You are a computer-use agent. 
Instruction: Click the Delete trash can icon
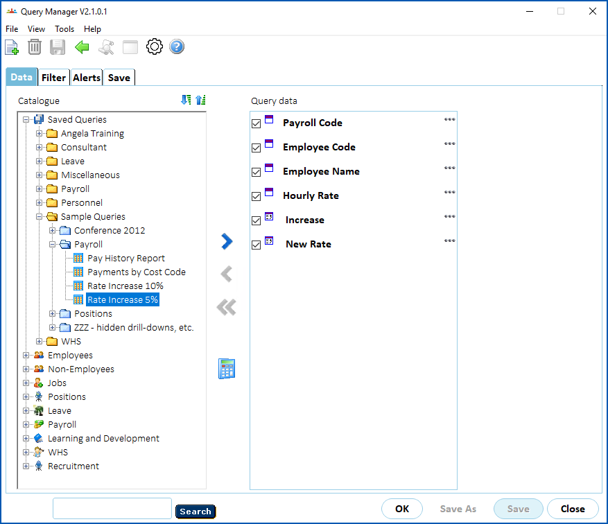pyautogui.click(x=35, y=47)
